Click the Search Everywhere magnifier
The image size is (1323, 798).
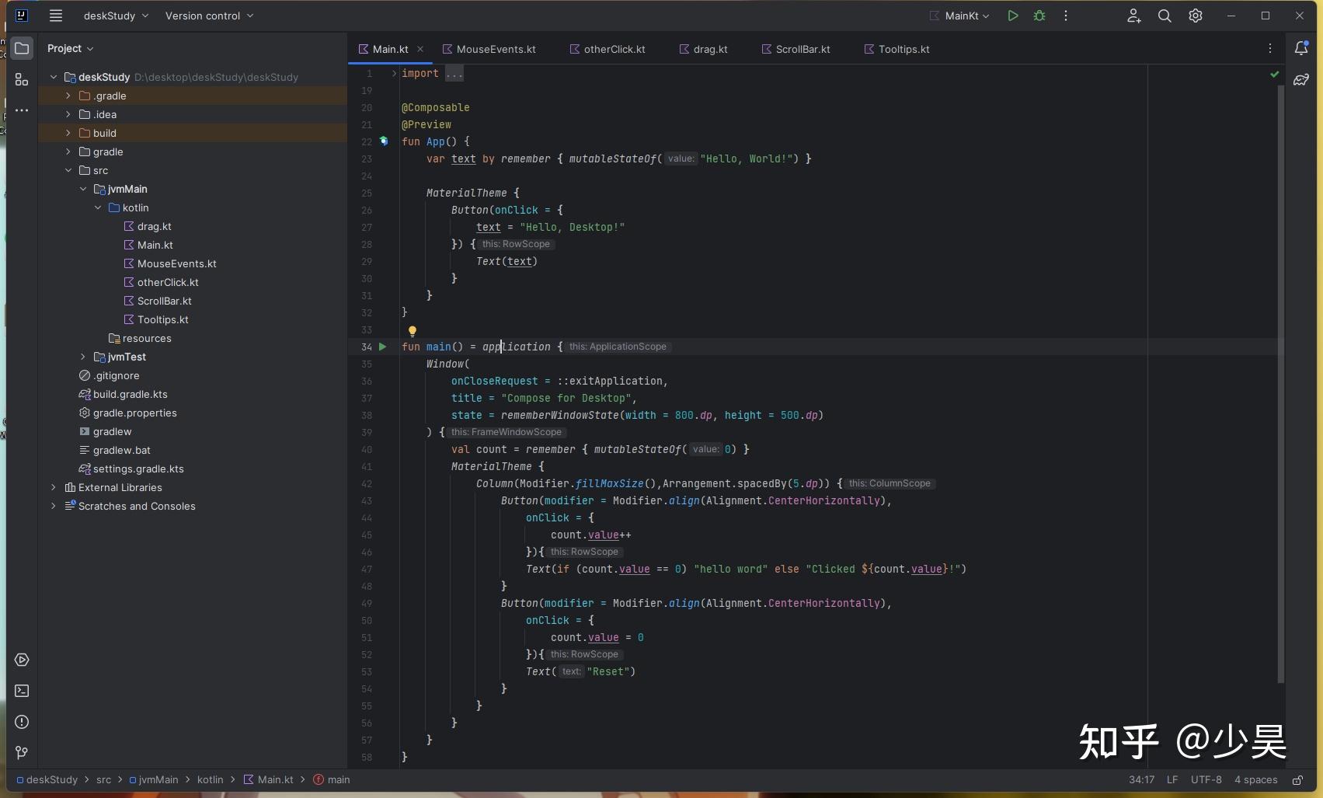point(1165,16)
